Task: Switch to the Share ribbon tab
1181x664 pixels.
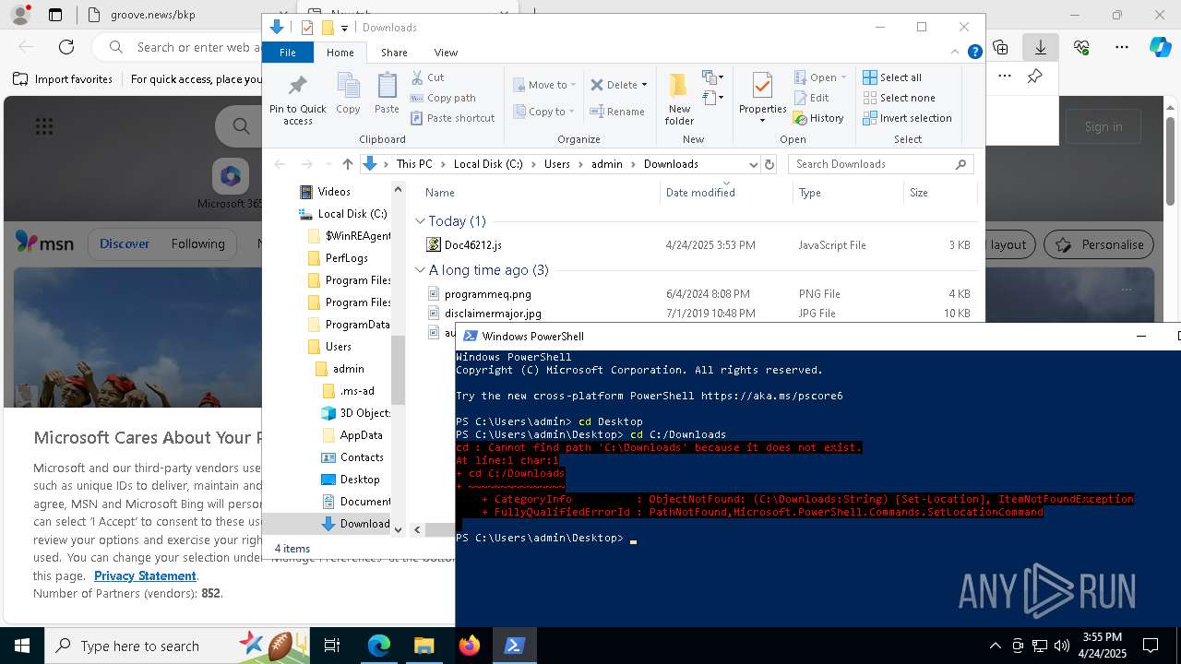Action: pyautogui.click(x=394, y=53)
